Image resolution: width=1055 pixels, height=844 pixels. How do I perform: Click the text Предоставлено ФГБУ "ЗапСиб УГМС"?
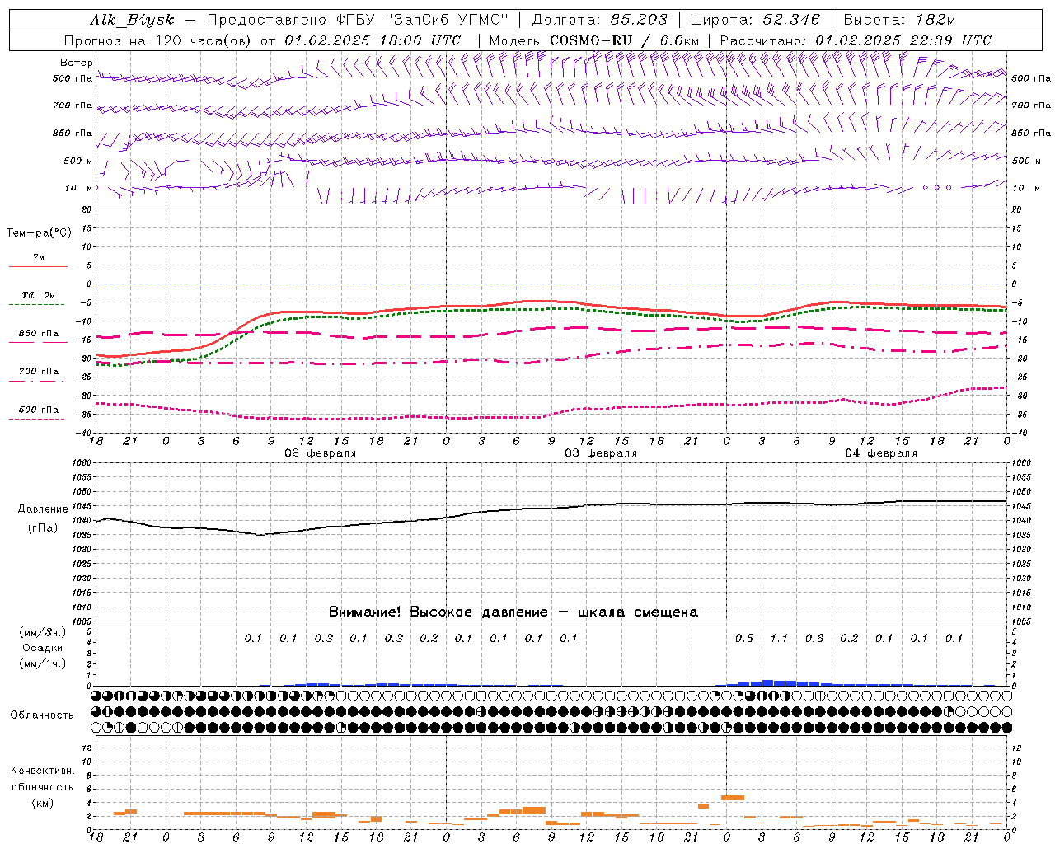point(358,20)
